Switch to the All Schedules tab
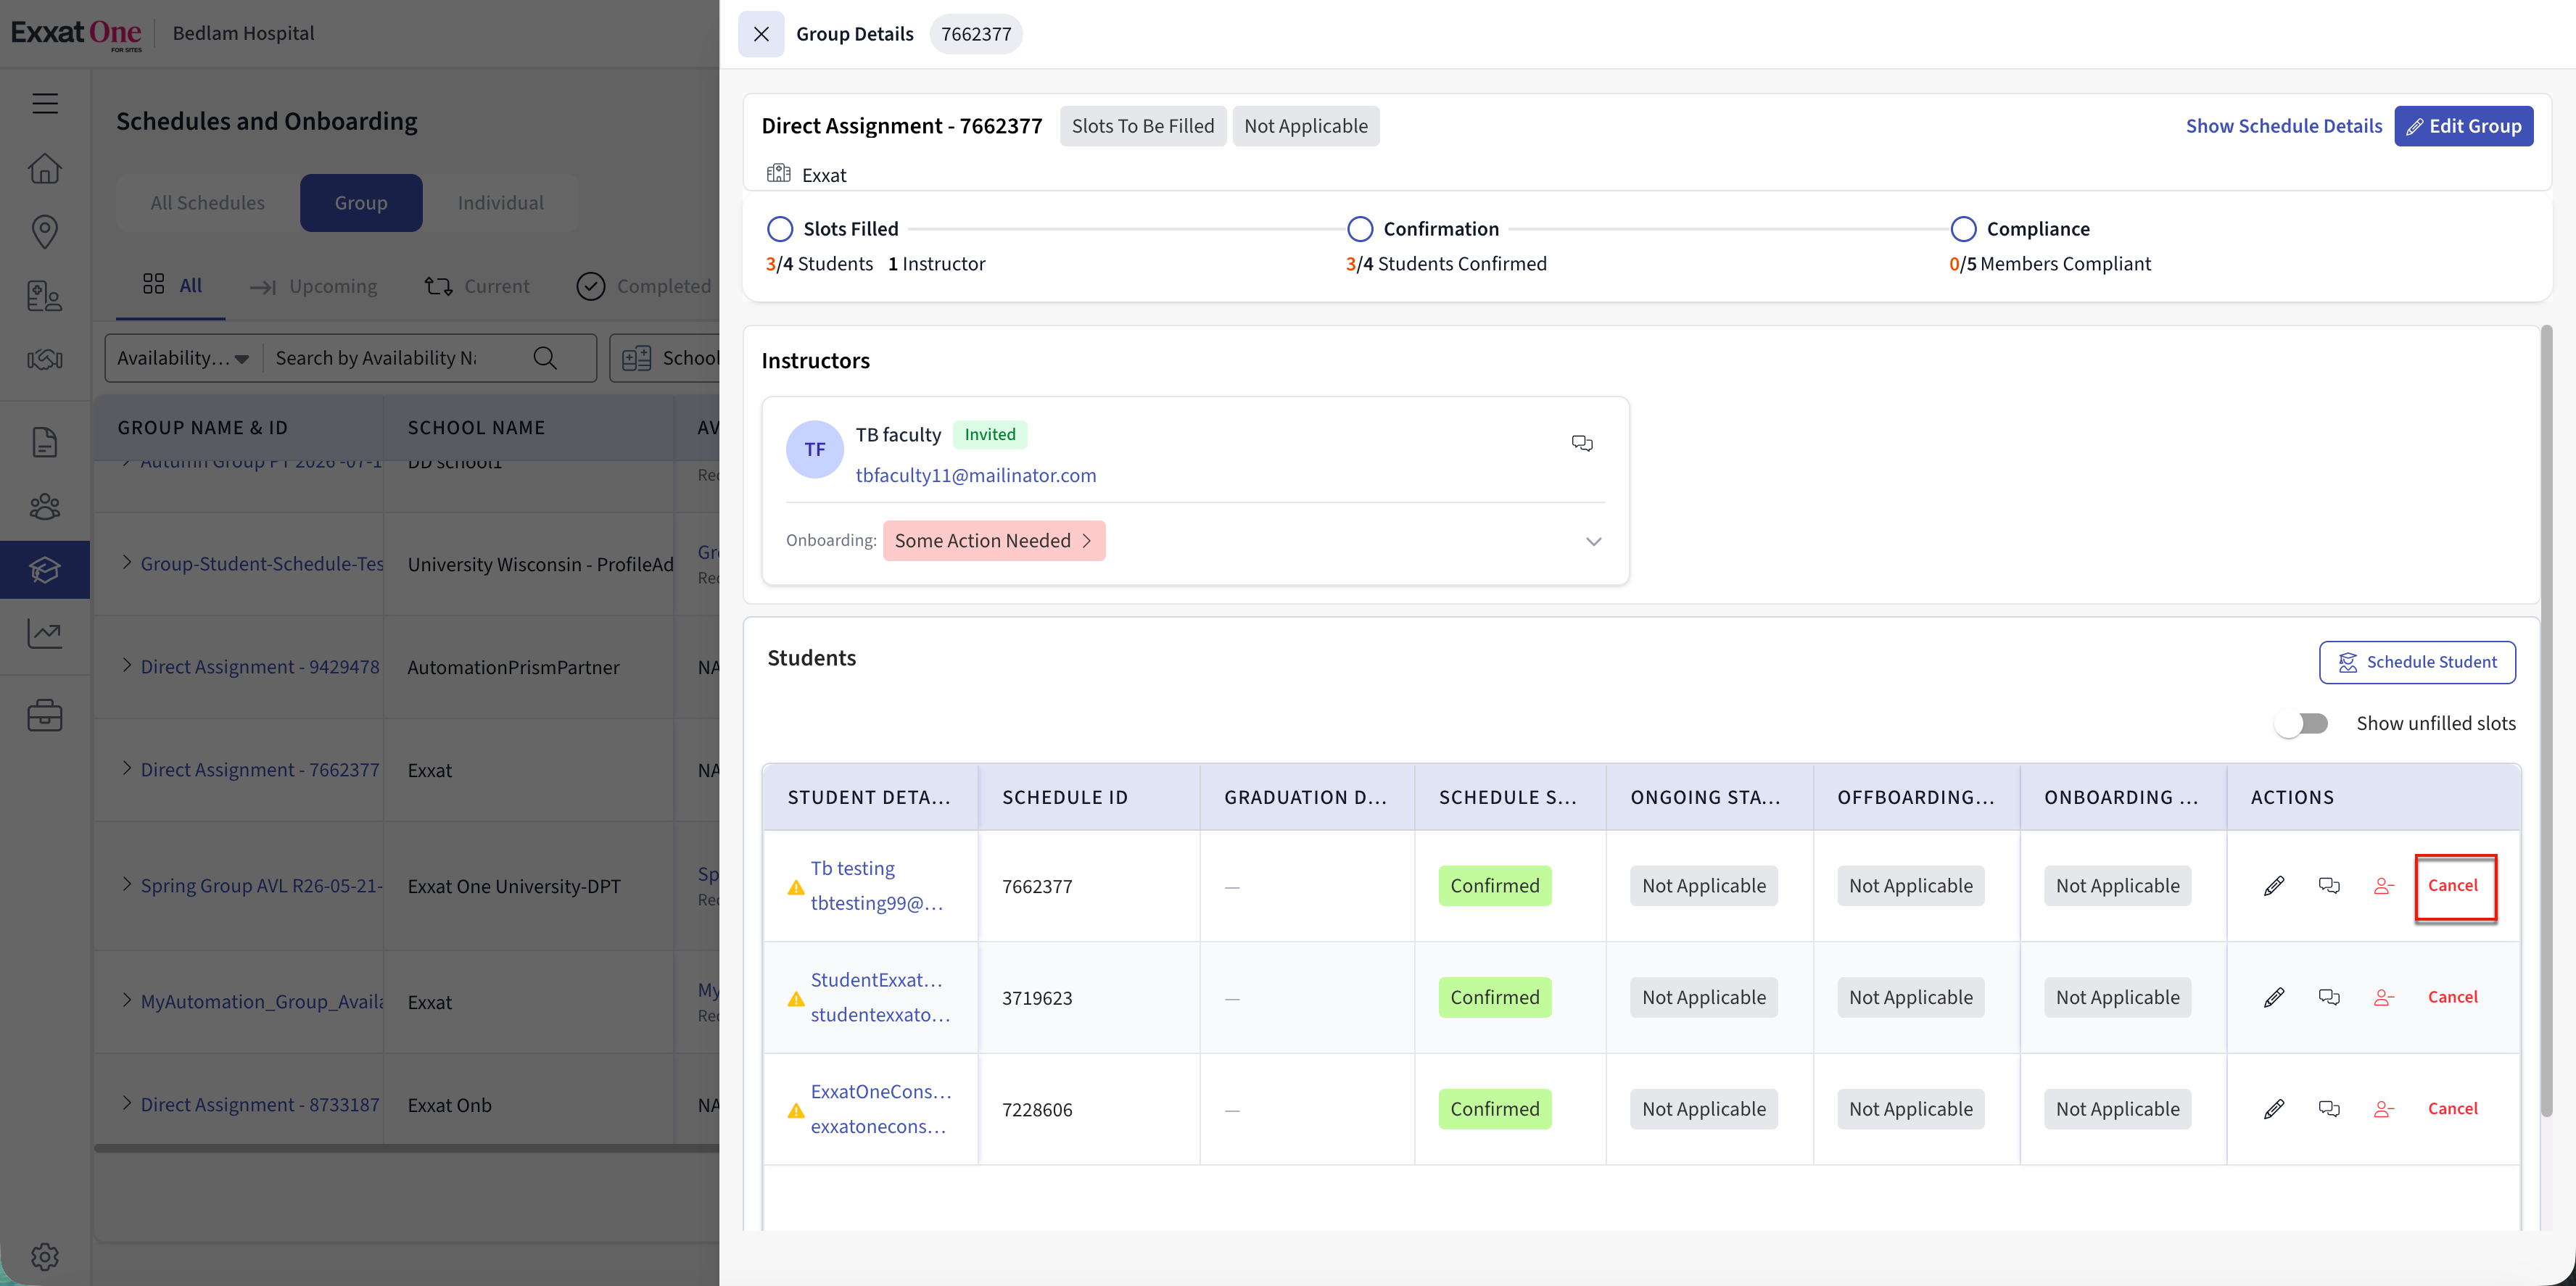Screen dimensions: 2576x1286 [208, 203]
